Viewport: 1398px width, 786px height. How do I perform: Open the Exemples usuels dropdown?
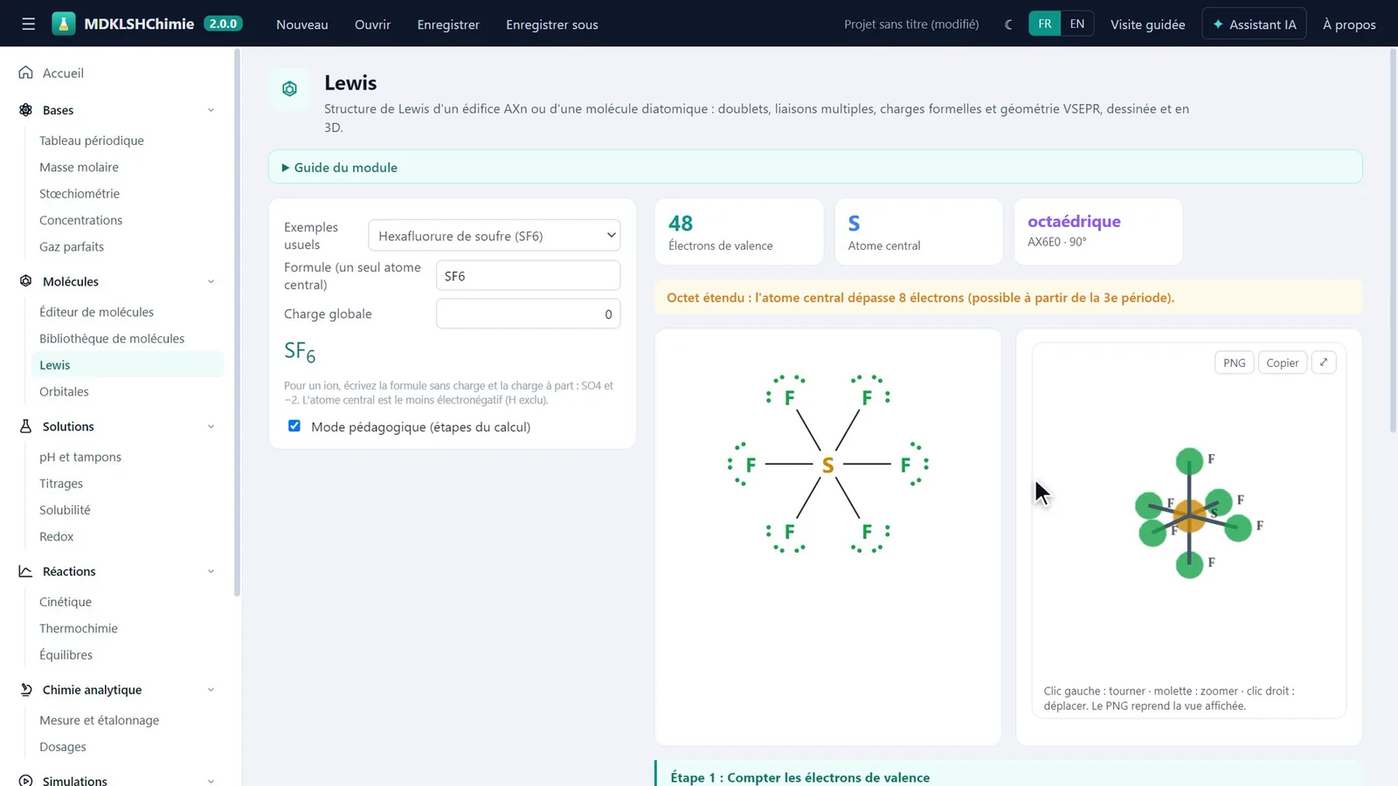click(x=495, y=236)
